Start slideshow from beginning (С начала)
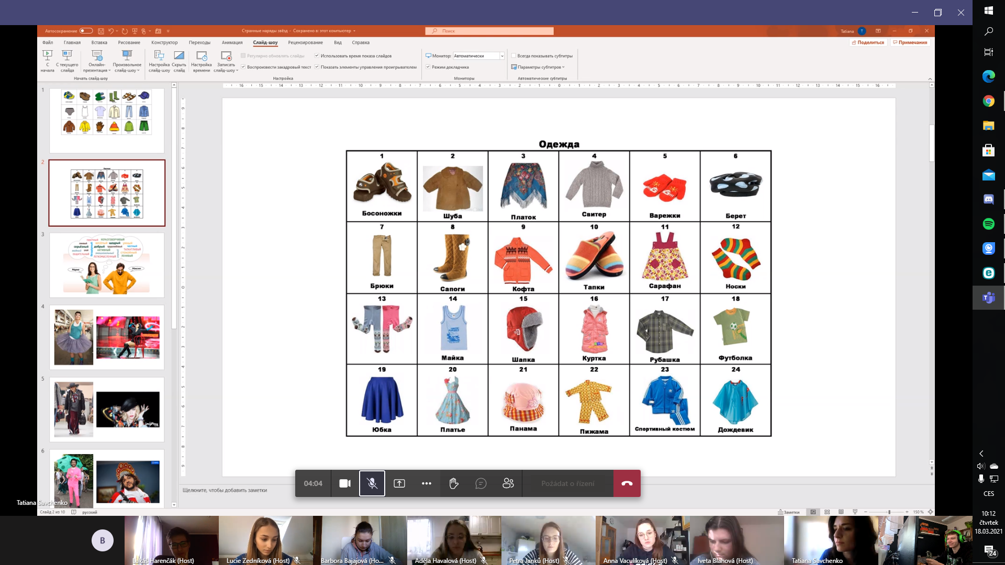The width and height of the screenshot is (1005, 565). 47,61
